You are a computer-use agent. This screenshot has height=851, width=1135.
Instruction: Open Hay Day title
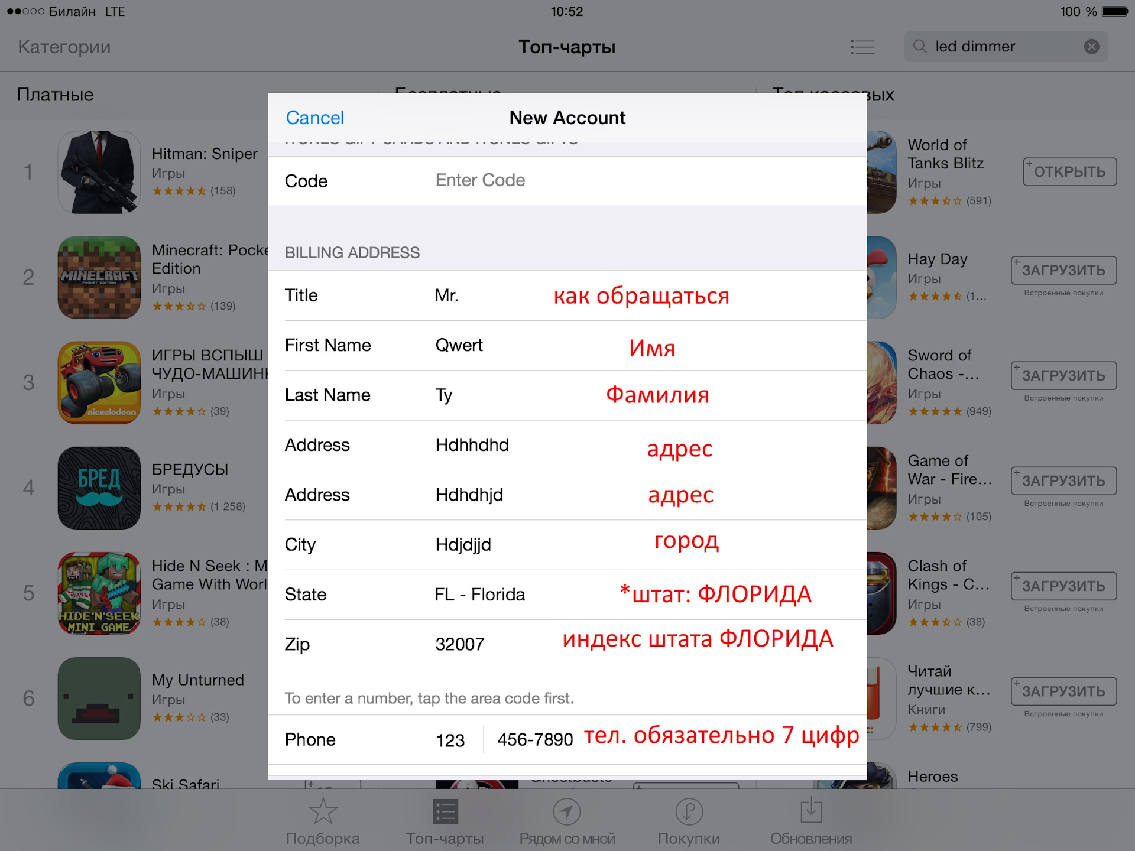tap(938, 259)
